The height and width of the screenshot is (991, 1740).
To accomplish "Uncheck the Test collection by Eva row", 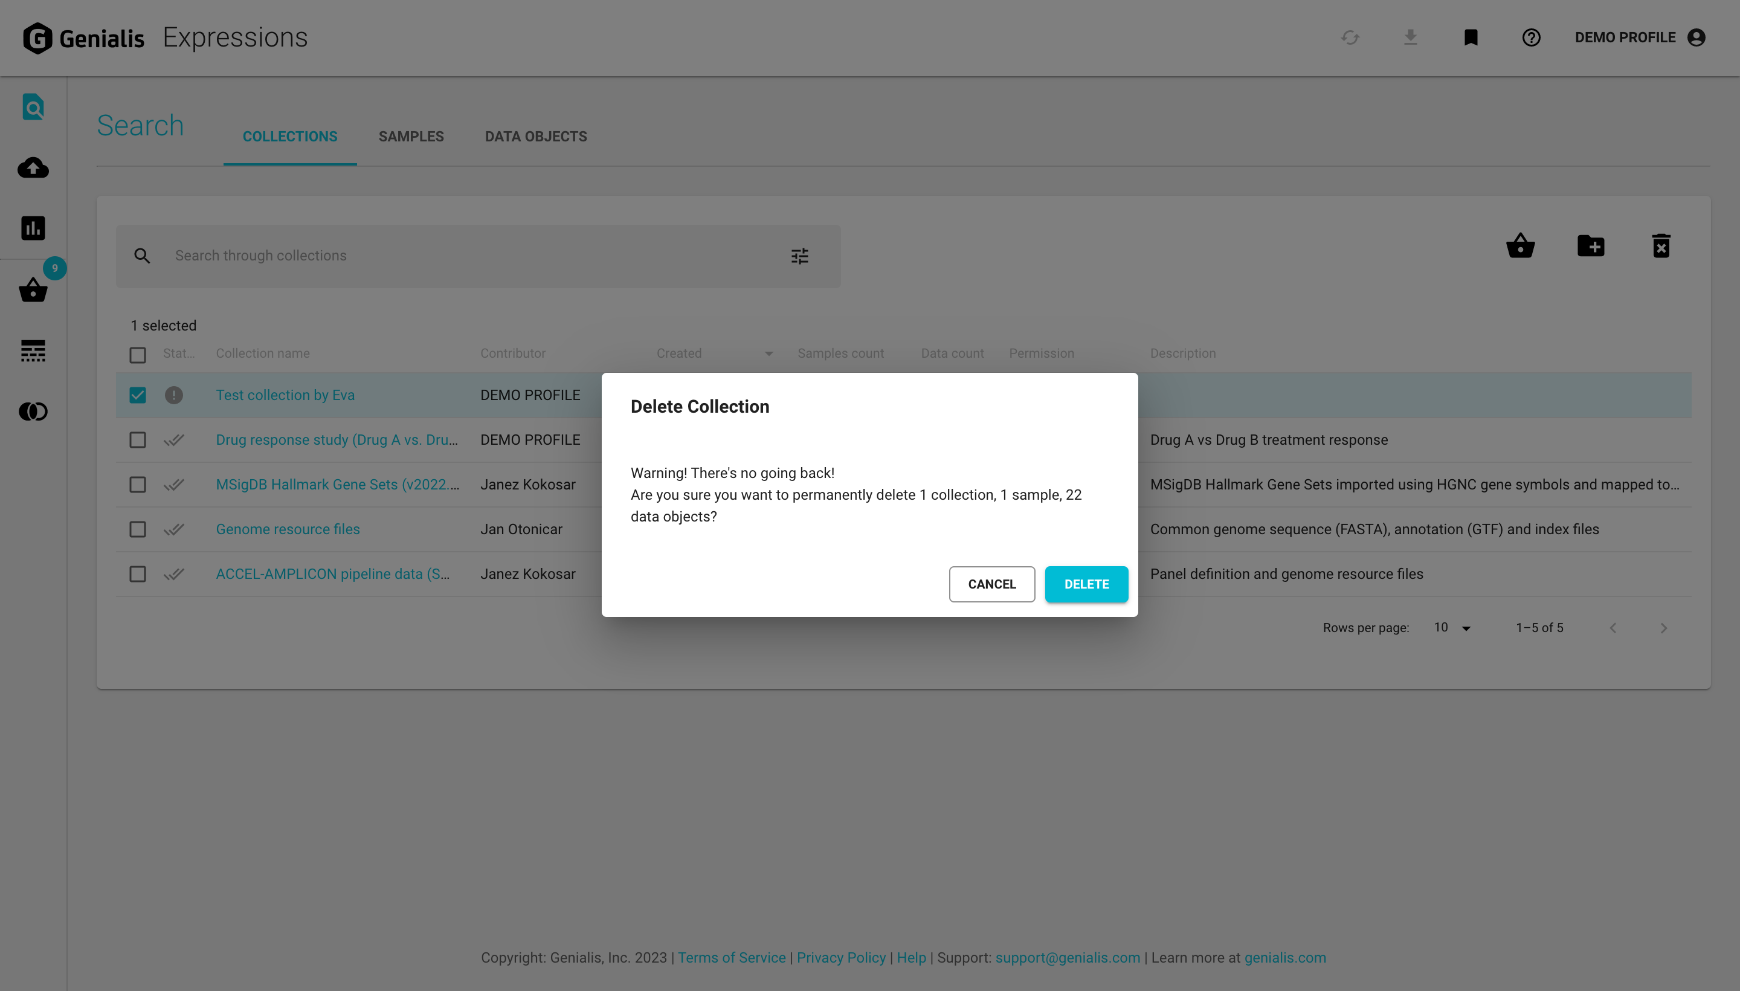I will click(x=138, y=395).
